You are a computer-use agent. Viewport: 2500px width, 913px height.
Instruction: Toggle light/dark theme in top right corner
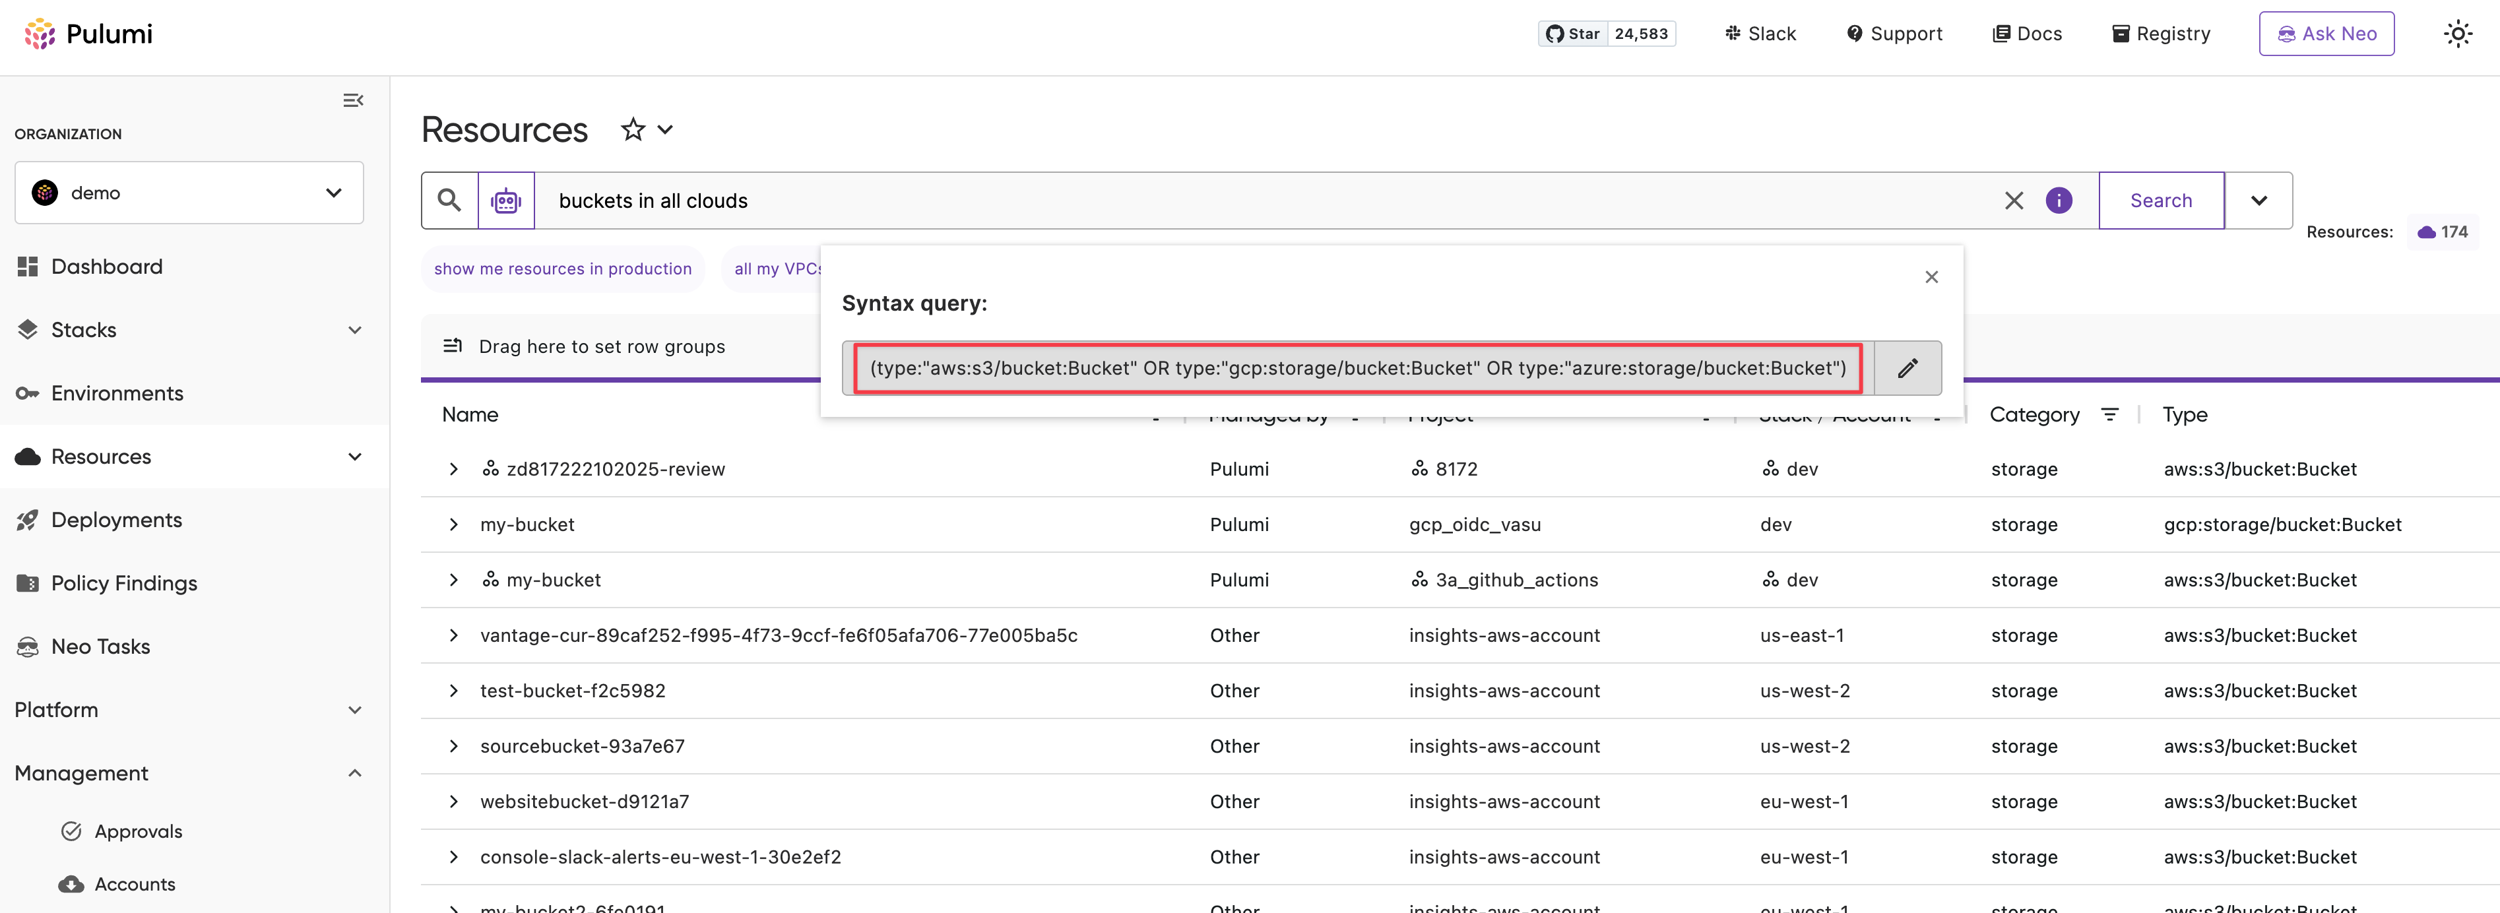(x=2458, y=33)
